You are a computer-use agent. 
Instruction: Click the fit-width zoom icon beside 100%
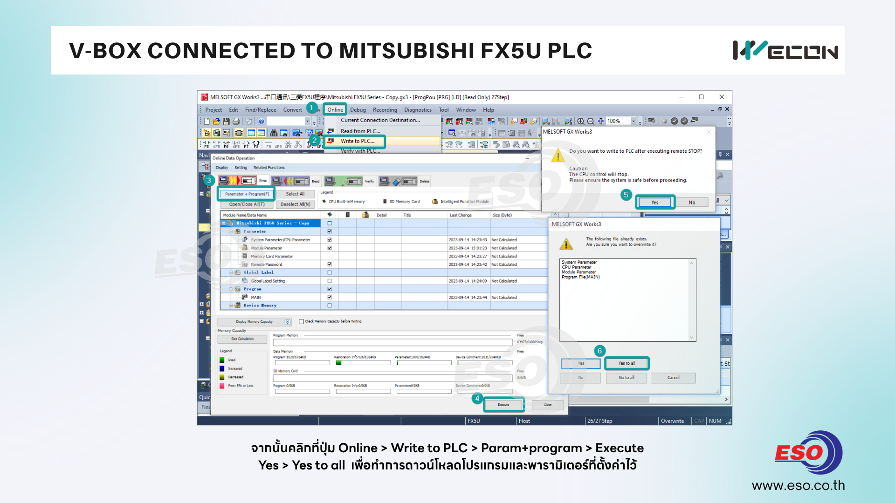coord(601,121)
